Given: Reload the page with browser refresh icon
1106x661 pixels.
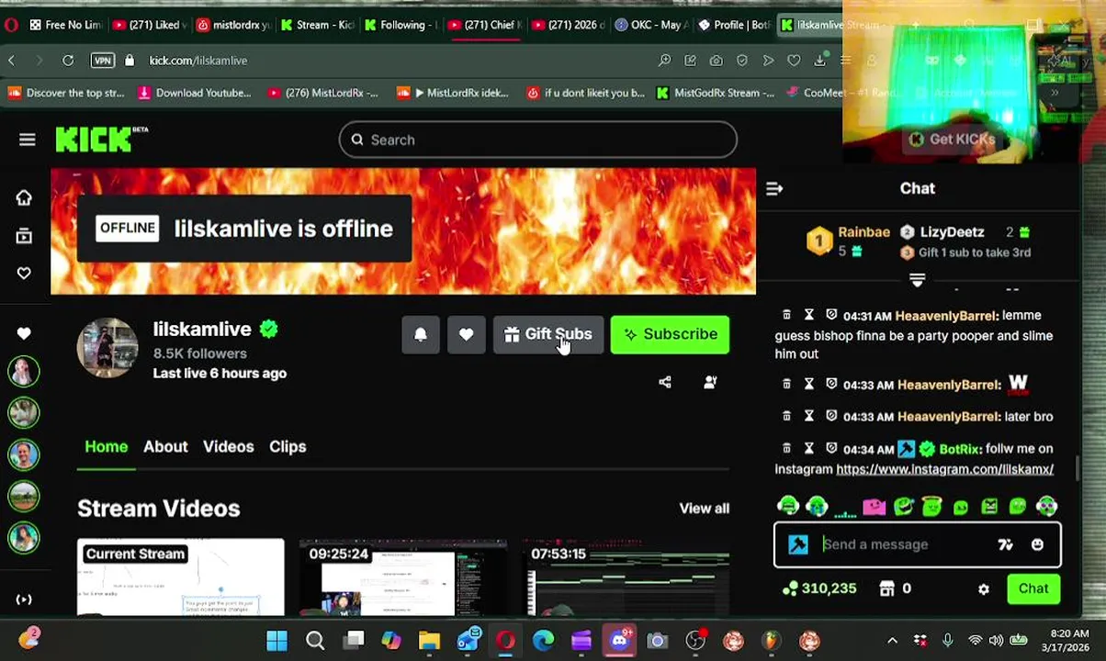Looking at the screenshot, I should (68, 61).
